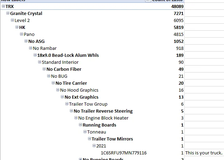Collapse the Standard Interior group
Viewport: 224px width, 160px height.
[39, 62]
